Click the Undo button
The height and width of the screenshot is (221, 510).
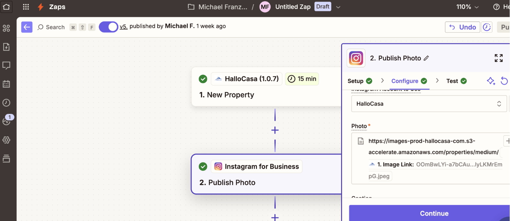(463, 27)
